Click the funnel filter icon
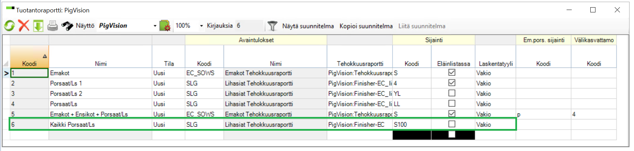This screenshot has height=151, width=634. pos(272,26)
